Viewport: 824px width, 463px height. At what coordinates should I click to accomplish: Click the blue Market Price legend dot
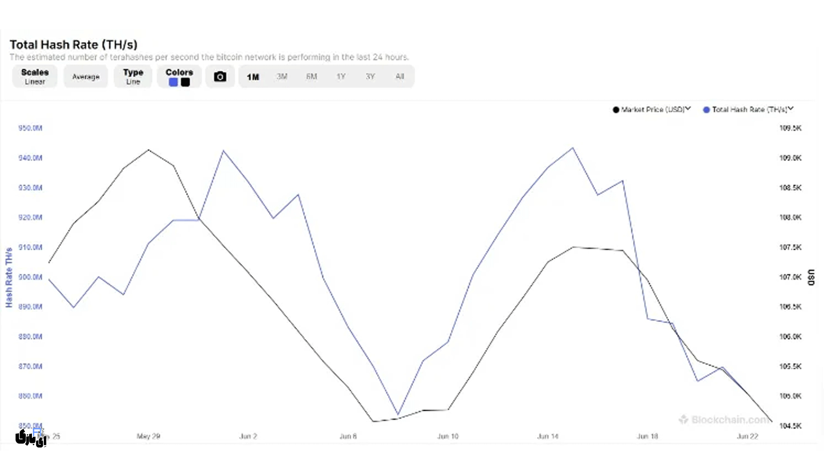pyautogui.click(x=616, y=110)
